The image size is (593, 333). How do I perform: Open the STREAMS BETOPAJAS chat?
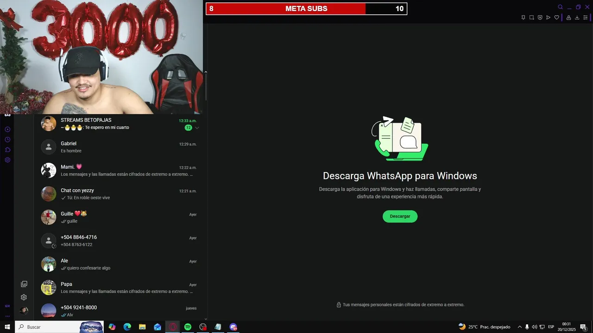[120, 123]
